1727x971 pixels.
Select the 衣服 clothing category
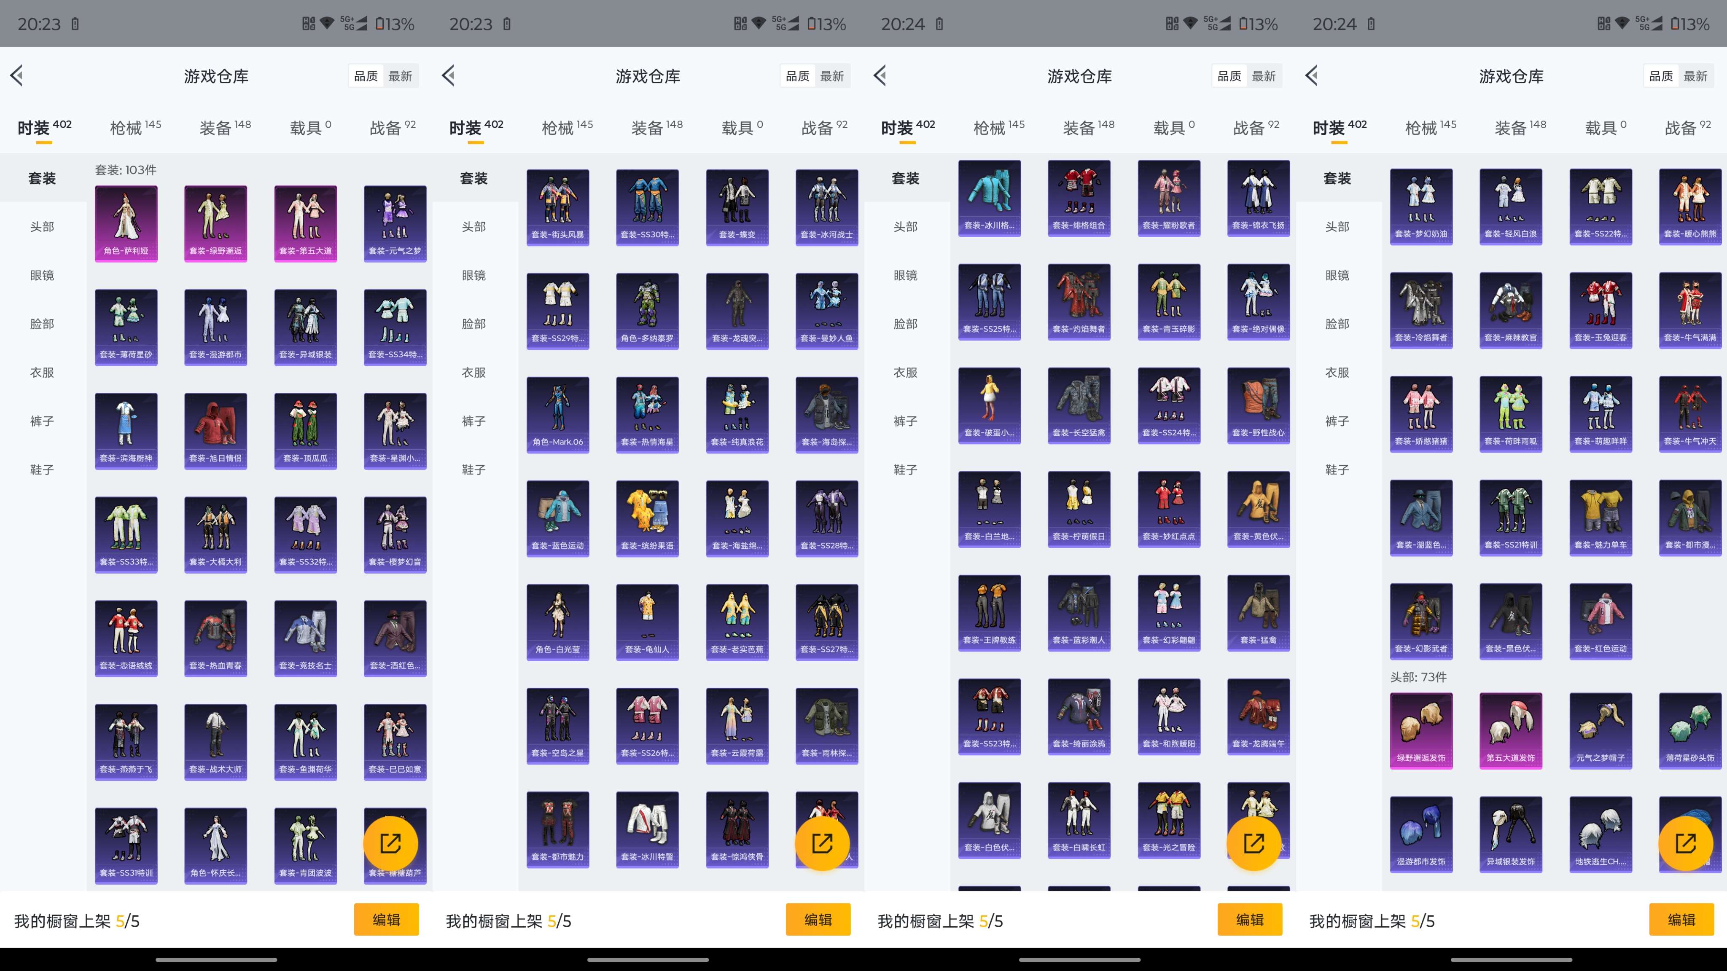point(43,373)
